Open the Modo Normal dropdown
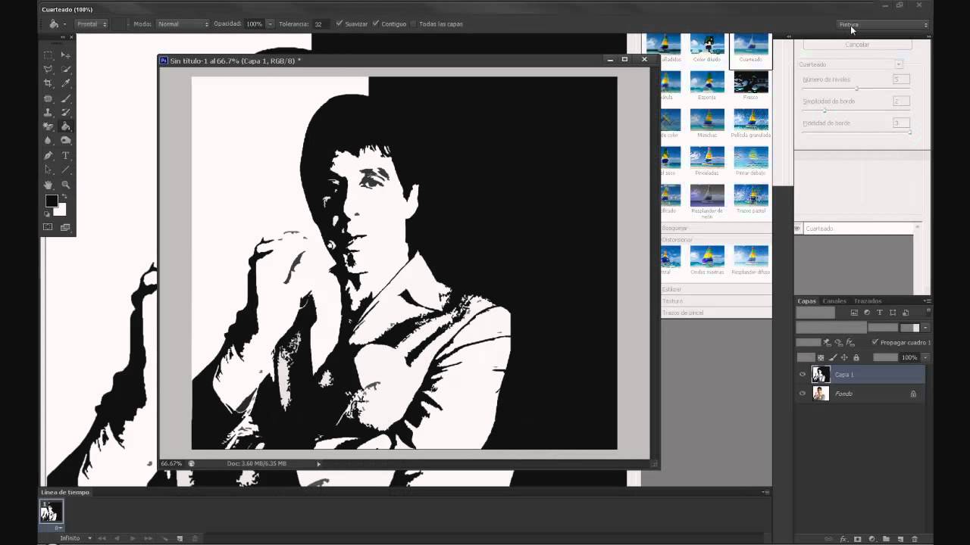970x545 pixels. coord(182,24)
